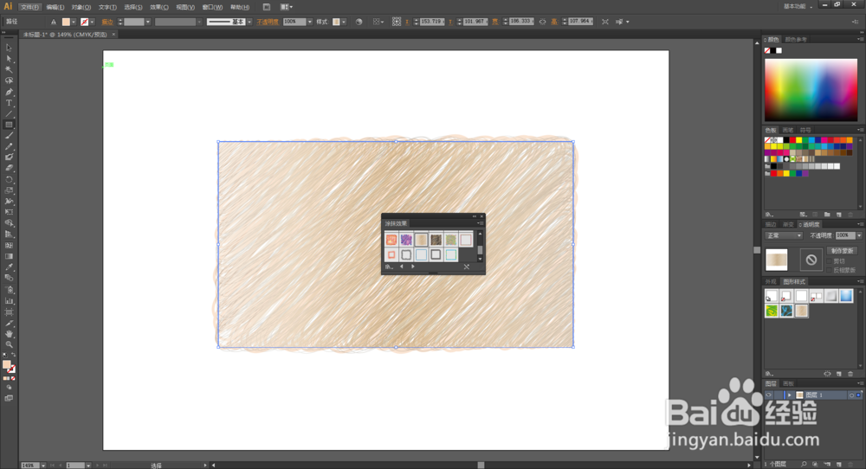Switch to the 画板 tab

point(789,383)
